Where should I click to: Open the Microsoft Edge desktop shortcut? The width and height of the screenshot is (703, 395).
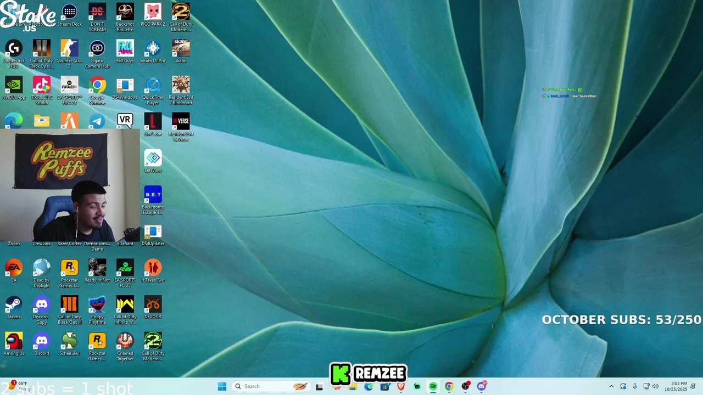(x=14, y=121)
